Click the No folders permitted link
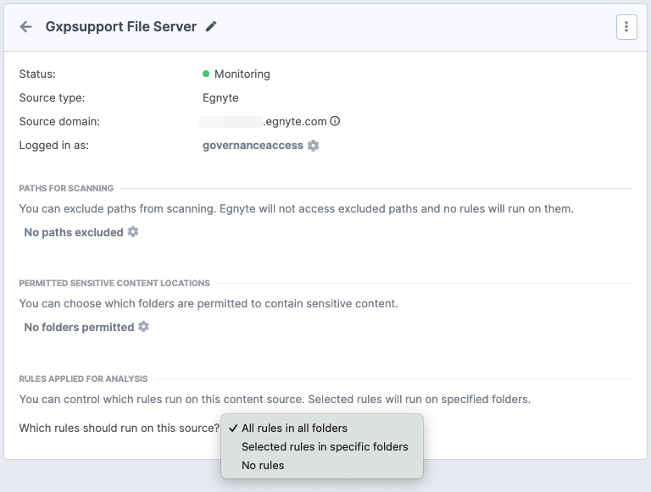Viewport: 651px width, 492px height. coord(79,328)
